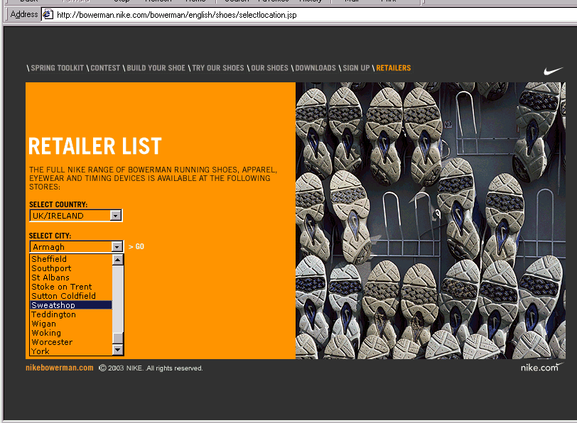Click the browser address URL field

click(309, 15)
